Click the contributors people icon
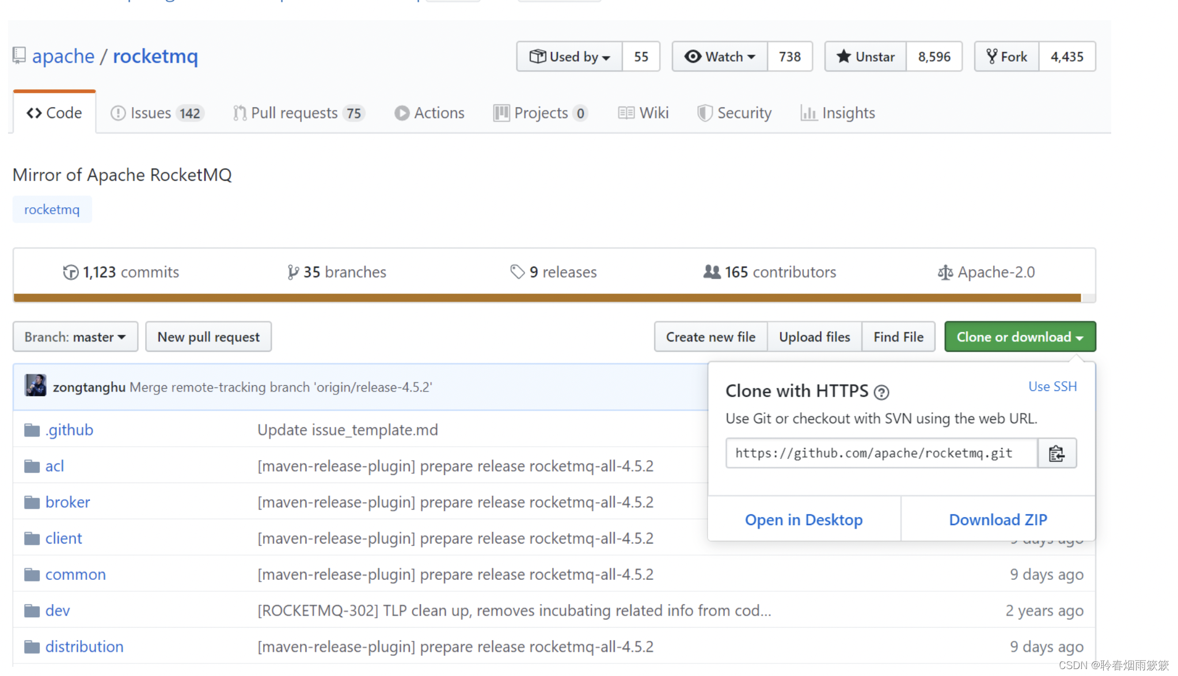This screenshot has height=676, width=1178. (x=712, y=272)
